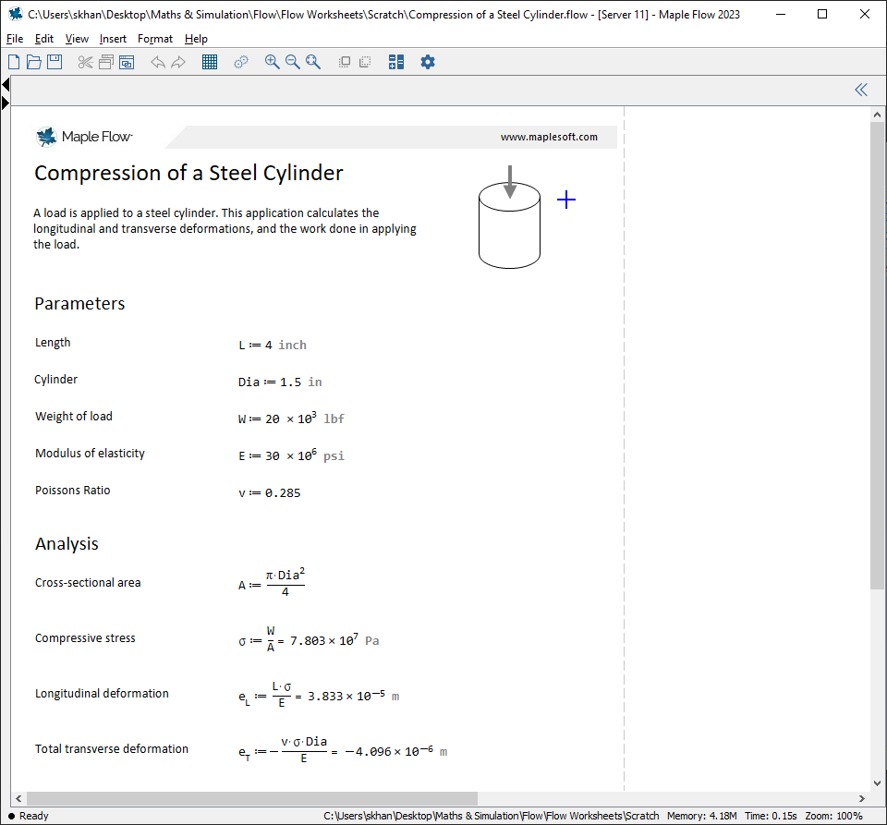Image resolution: width=887 pixels, height=825 pixels.
Task: Toggle the paste clipboard icon
Action: (126, 62)
